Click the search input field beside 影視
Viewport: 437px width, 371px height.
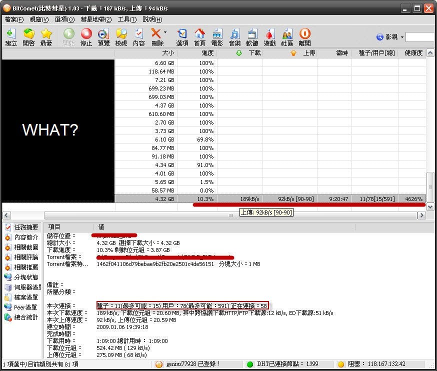[420, 37]
